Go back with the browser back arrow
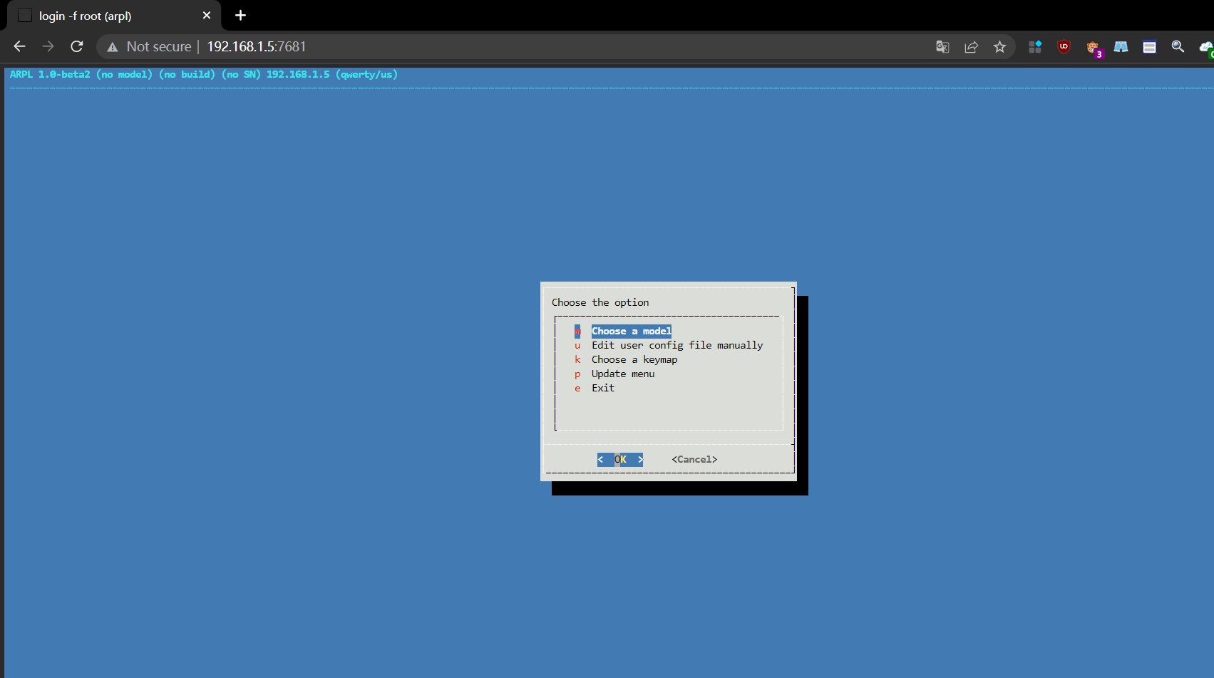 [x=19, y=46]
